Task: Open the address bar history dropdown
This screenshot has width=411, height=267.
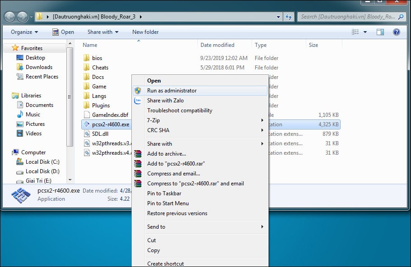Action: tap(278, 17)
